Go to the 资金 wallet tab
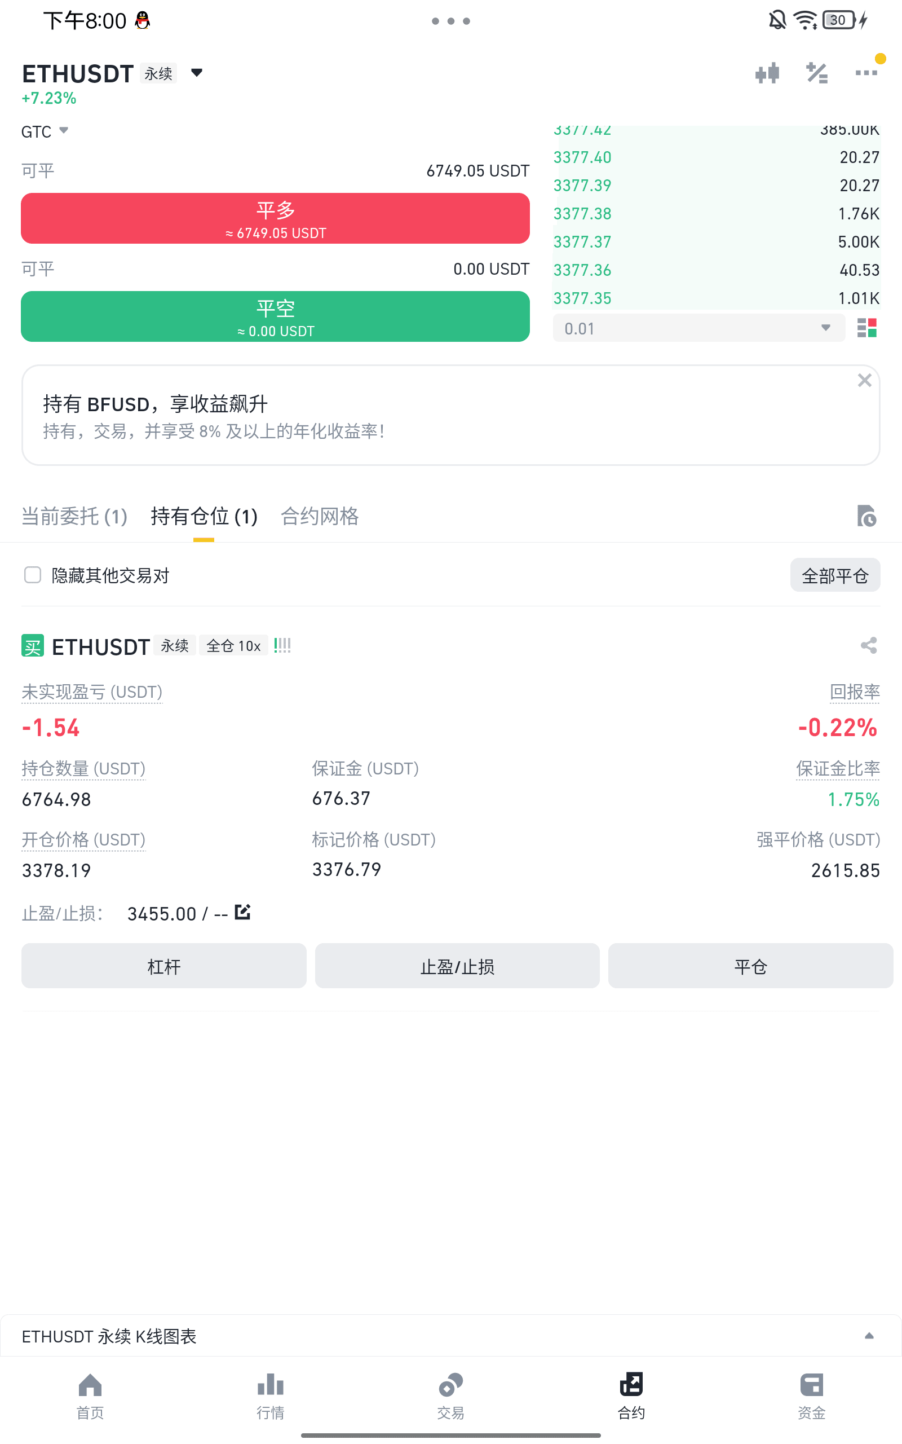The image size is (902, 1444). [811, 1395]
